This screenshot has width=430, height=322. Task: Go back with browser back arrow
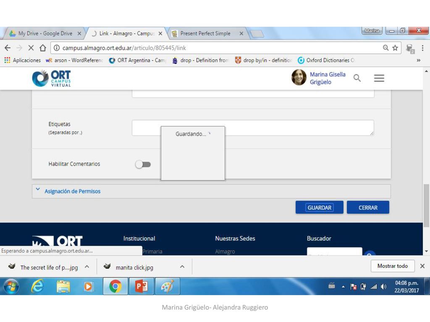click(8, 48)
